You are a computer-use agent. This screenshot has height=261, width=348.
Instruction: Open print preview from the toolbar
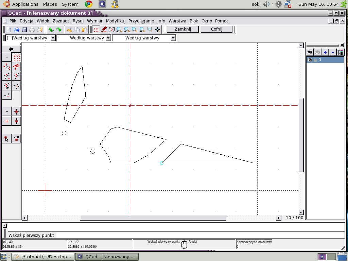[x=40, y=30]
